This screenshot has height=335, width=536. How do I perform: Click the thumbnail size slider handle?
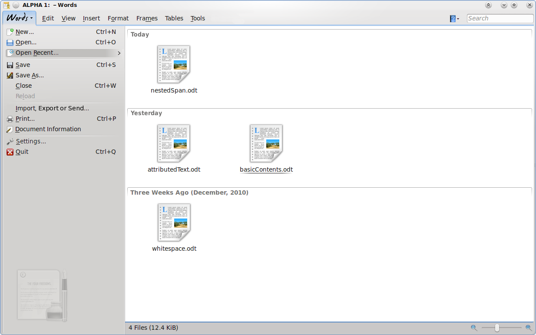tap(496, 328)
